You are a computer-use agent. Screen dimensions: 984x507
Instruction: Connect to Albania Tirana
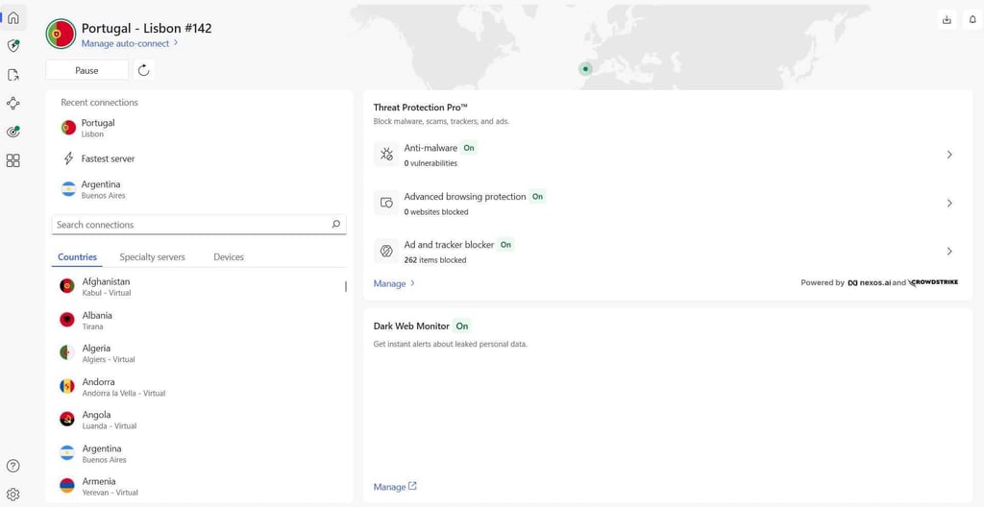[x=199, y=320]
